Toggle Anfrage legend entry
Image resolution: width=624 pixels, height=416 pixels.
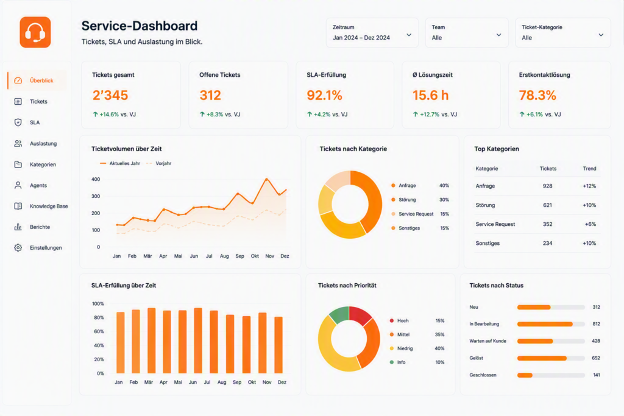[x=420, y=186]
